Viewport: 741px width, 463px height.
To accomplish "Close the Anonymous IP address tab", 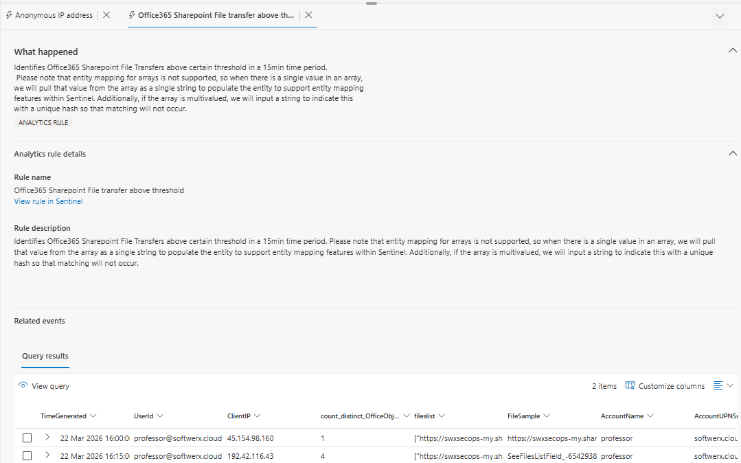I will [x=106, y=15].
